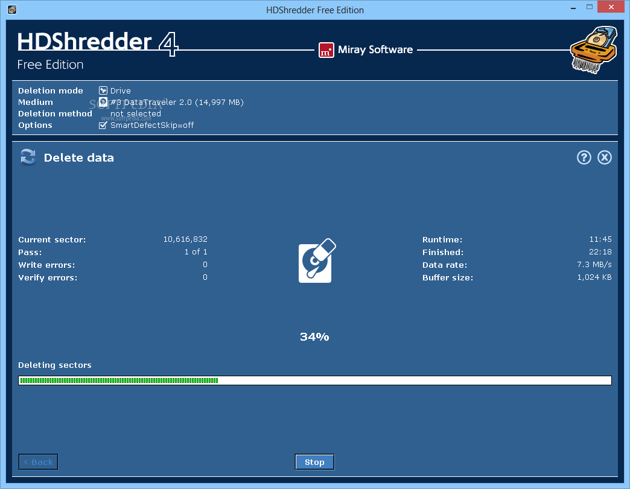630x489 pixels.
Task: Click the Delete data refresh arrows icon
Action: pos(28,157)
